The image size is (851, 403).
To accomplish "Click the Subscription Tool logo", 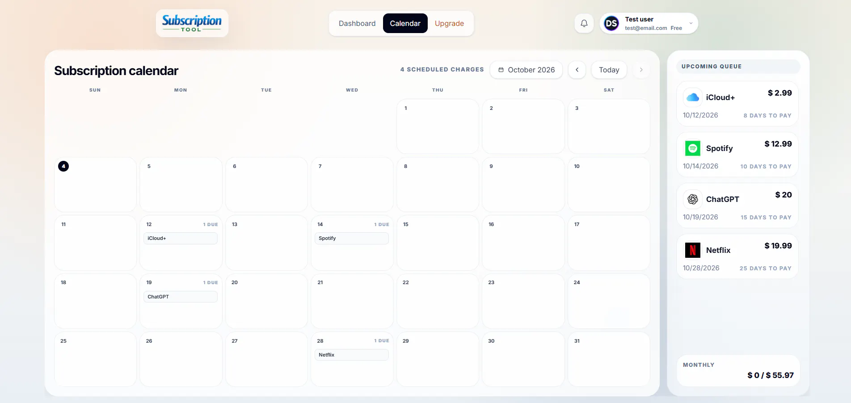I will [x=192, y=23].
